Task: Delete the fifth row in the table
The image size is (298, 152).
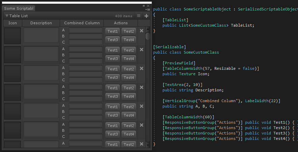Action: 142,107
